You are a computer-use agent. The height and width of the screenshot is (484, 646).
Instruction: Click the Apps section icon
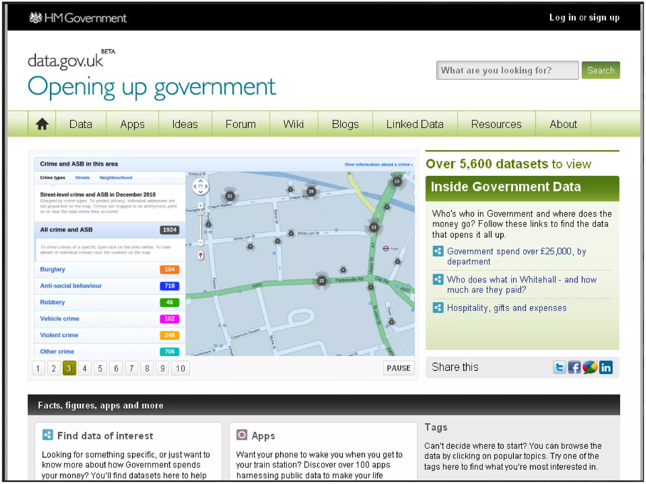242,435
